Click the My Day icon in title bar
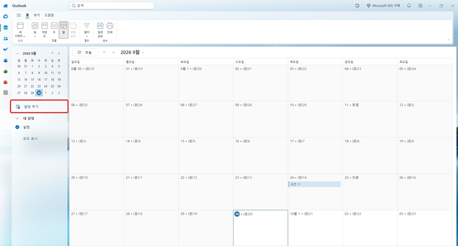The height and width of the screenshot is (246, 458). tap(357, 6)
